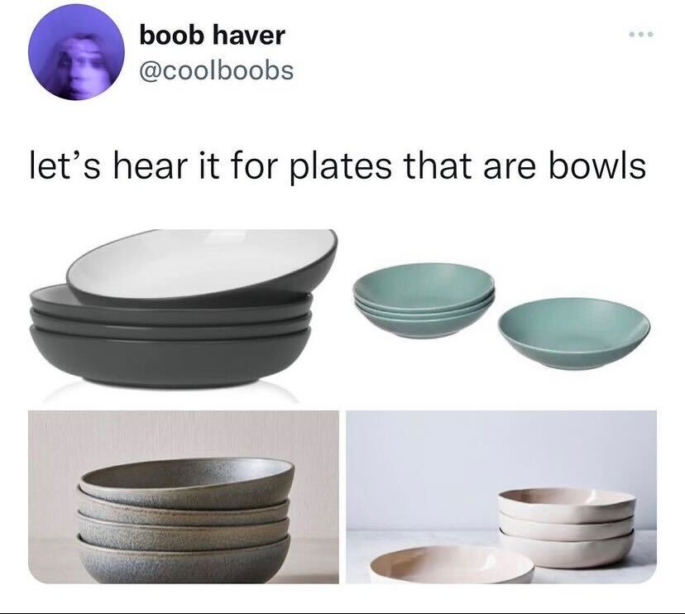Image resolution: width=685 pixels, height=614 pixels.
Task: Open the three-dot more options menu
Action: [641, 34]
